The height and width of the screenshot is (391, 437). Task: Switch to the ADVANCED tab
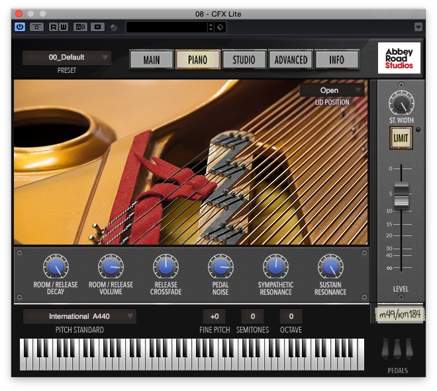tap(291, 60)
